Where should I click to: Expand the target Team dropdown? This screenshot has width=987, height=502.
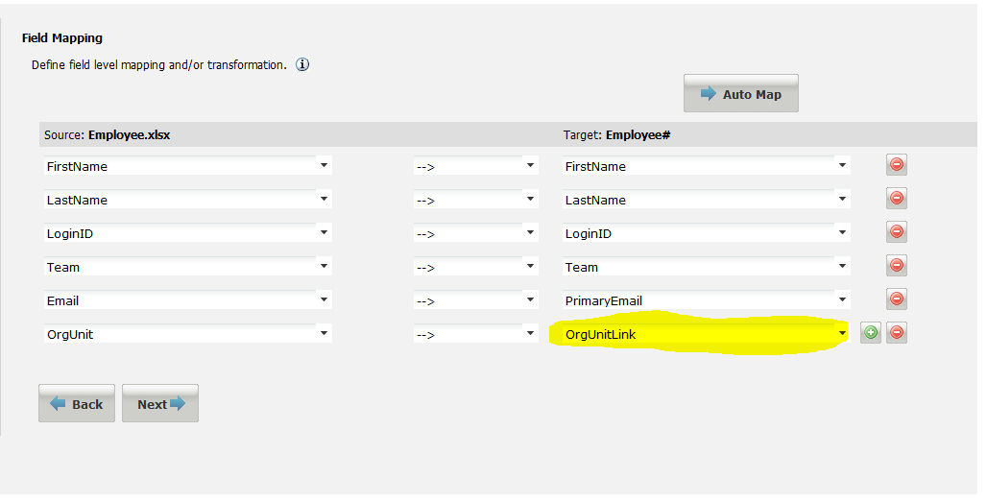[842, 266]
